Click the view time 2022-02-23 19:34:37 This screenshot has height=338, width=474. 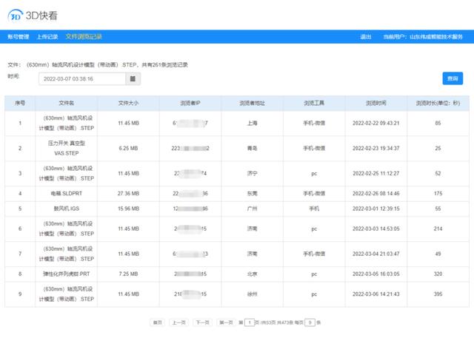(x=376, y=148)
